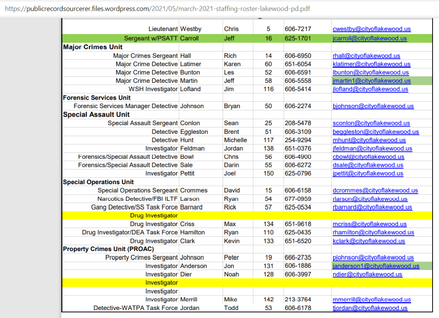The image size is (439, 318).
Task: Select the Special Operations Unit heading
Action: (x=98, y=182)
